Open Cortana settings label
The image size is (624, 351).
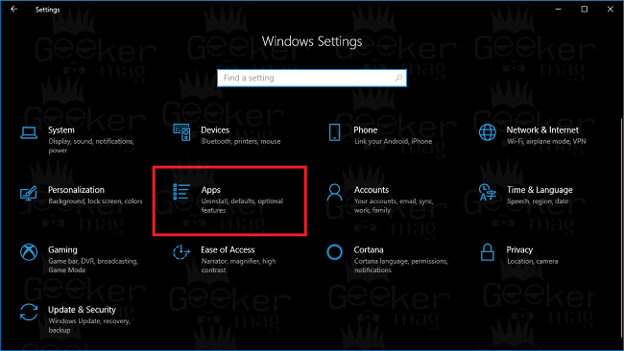[369, 249]
